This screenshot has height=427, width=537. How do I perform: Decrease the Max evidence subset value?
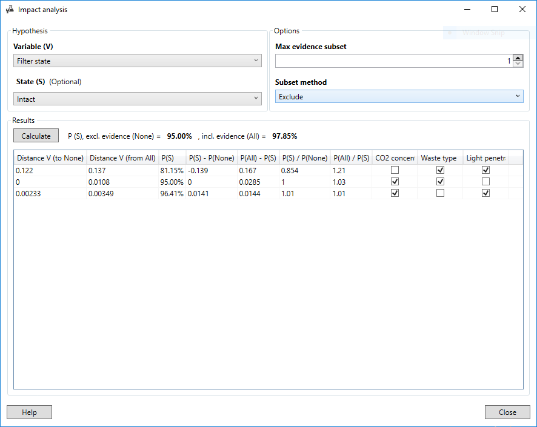pos(518,64)
